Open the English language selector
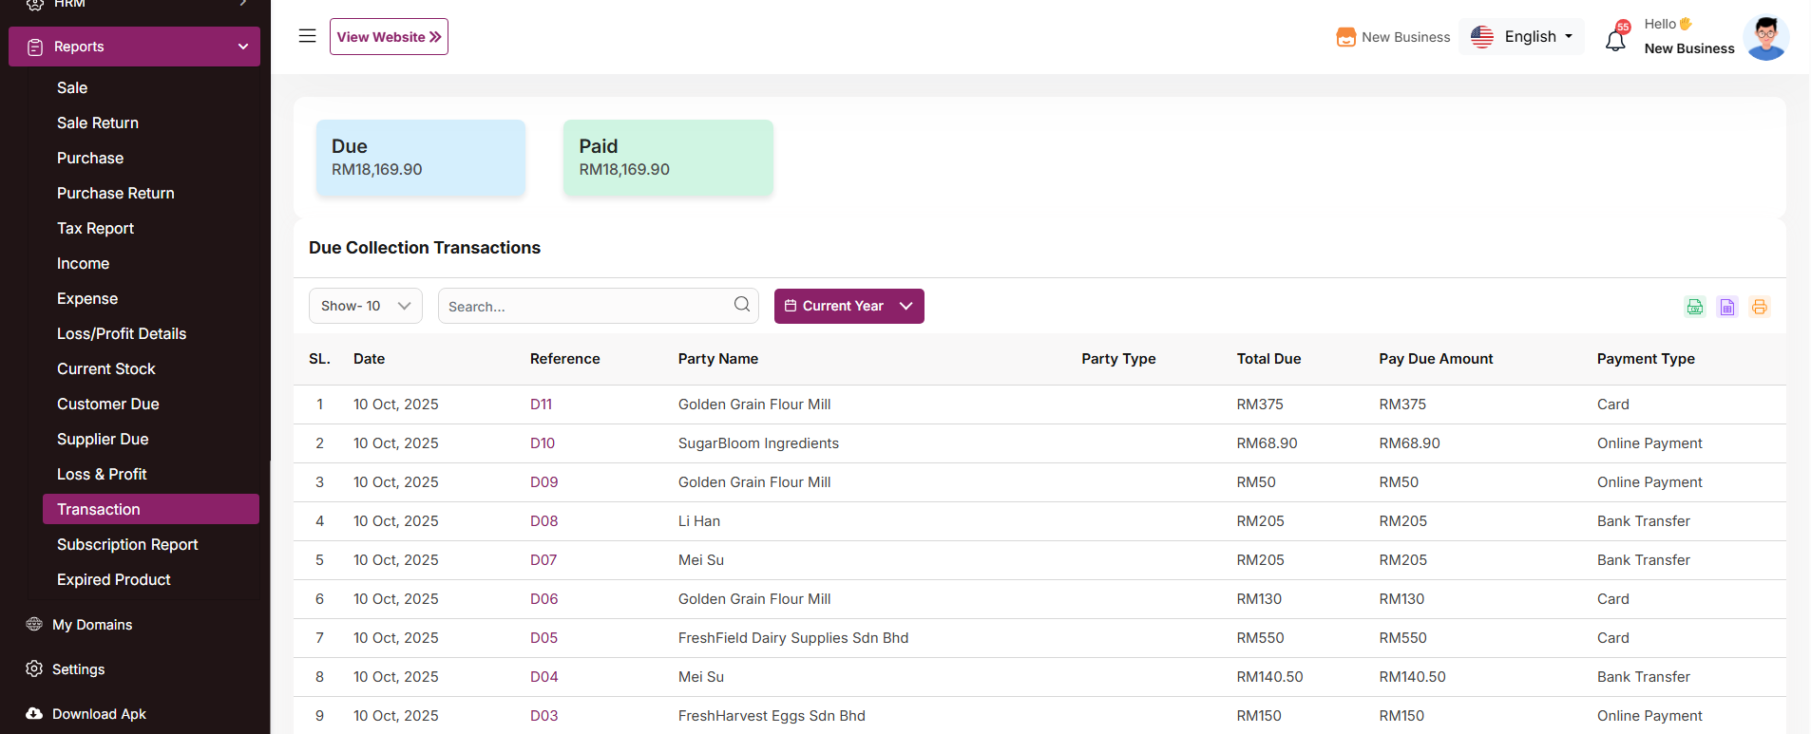 pos(1521,37)
